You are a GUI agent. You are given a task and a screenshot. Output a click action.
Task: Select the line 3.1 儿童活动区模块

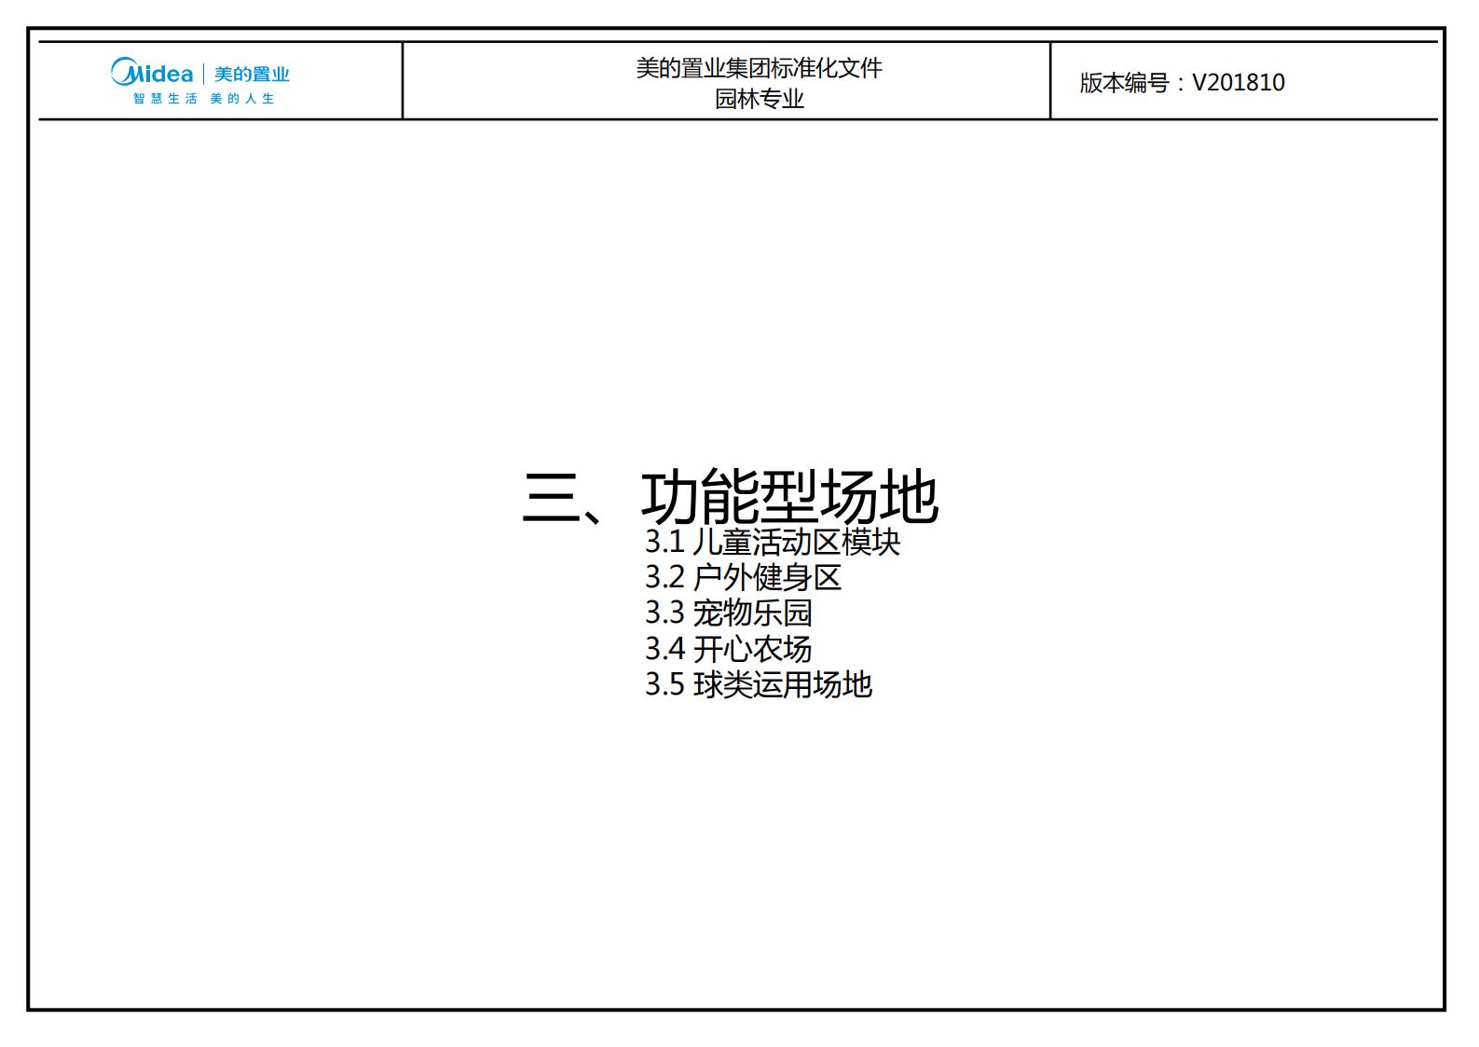pyautogui.click(x=773, y=542)
